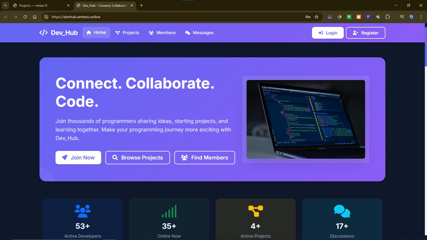Click the Find Members button
This screenshot has width=427, height=240.
coord(204,157)
